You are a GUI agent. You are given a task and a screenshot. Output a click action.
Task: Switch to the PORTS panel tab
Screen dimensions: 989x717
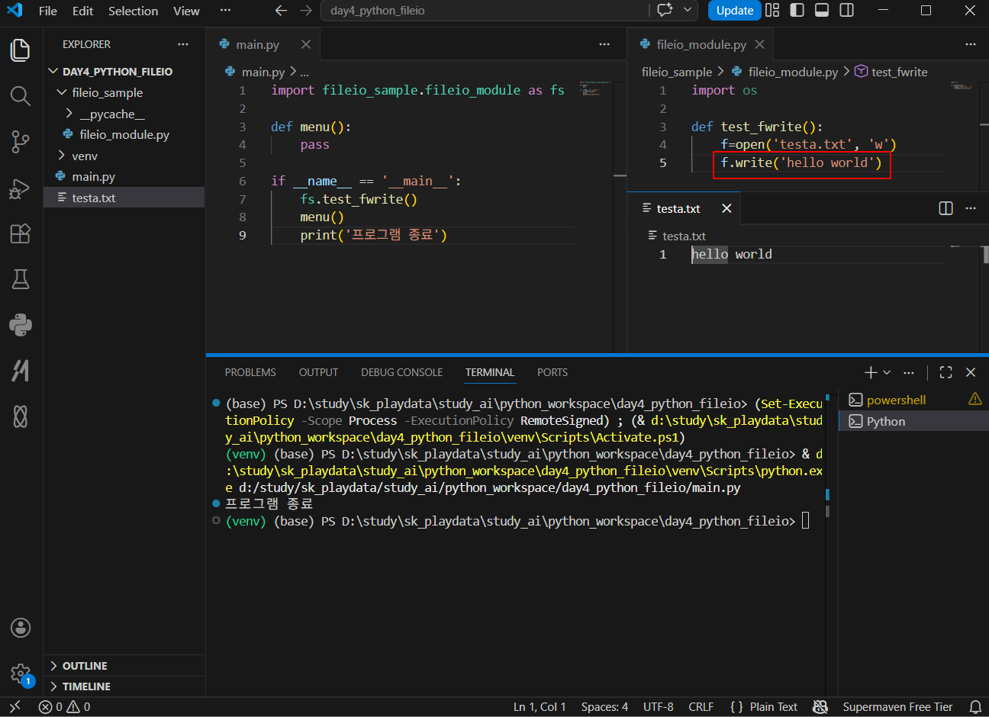pyautogui.click(x=552, y=372)
